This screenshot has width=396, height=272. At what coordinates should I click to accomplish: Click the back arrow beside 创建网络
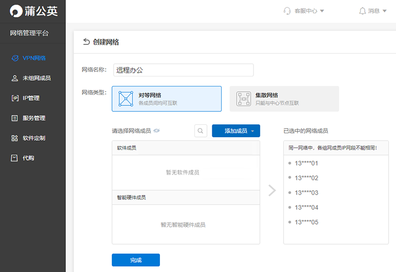(x=87, y=42)
